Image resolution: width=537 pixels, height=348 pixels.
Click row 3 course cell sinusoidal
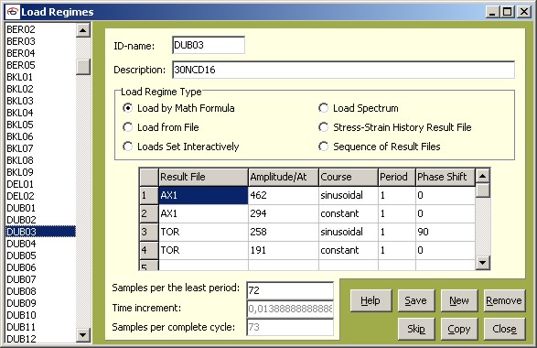point(349,232)
